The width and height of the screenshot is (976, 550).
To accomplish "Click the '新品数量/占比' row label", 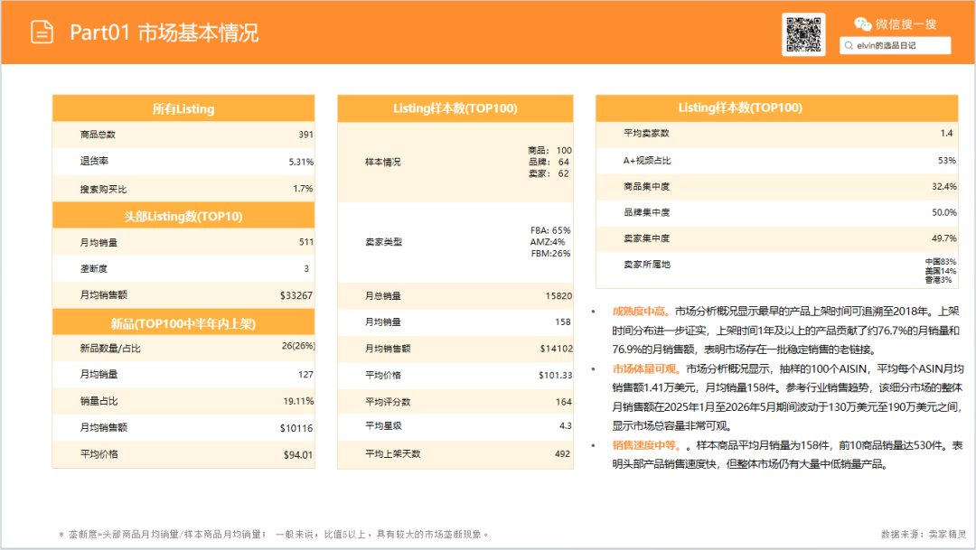I will [110, 349].
